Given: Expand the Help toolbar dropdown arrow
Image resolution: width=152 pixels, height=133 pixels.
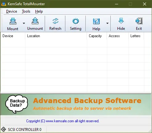Looking at the screenshot, I should [x=107, y=23].
